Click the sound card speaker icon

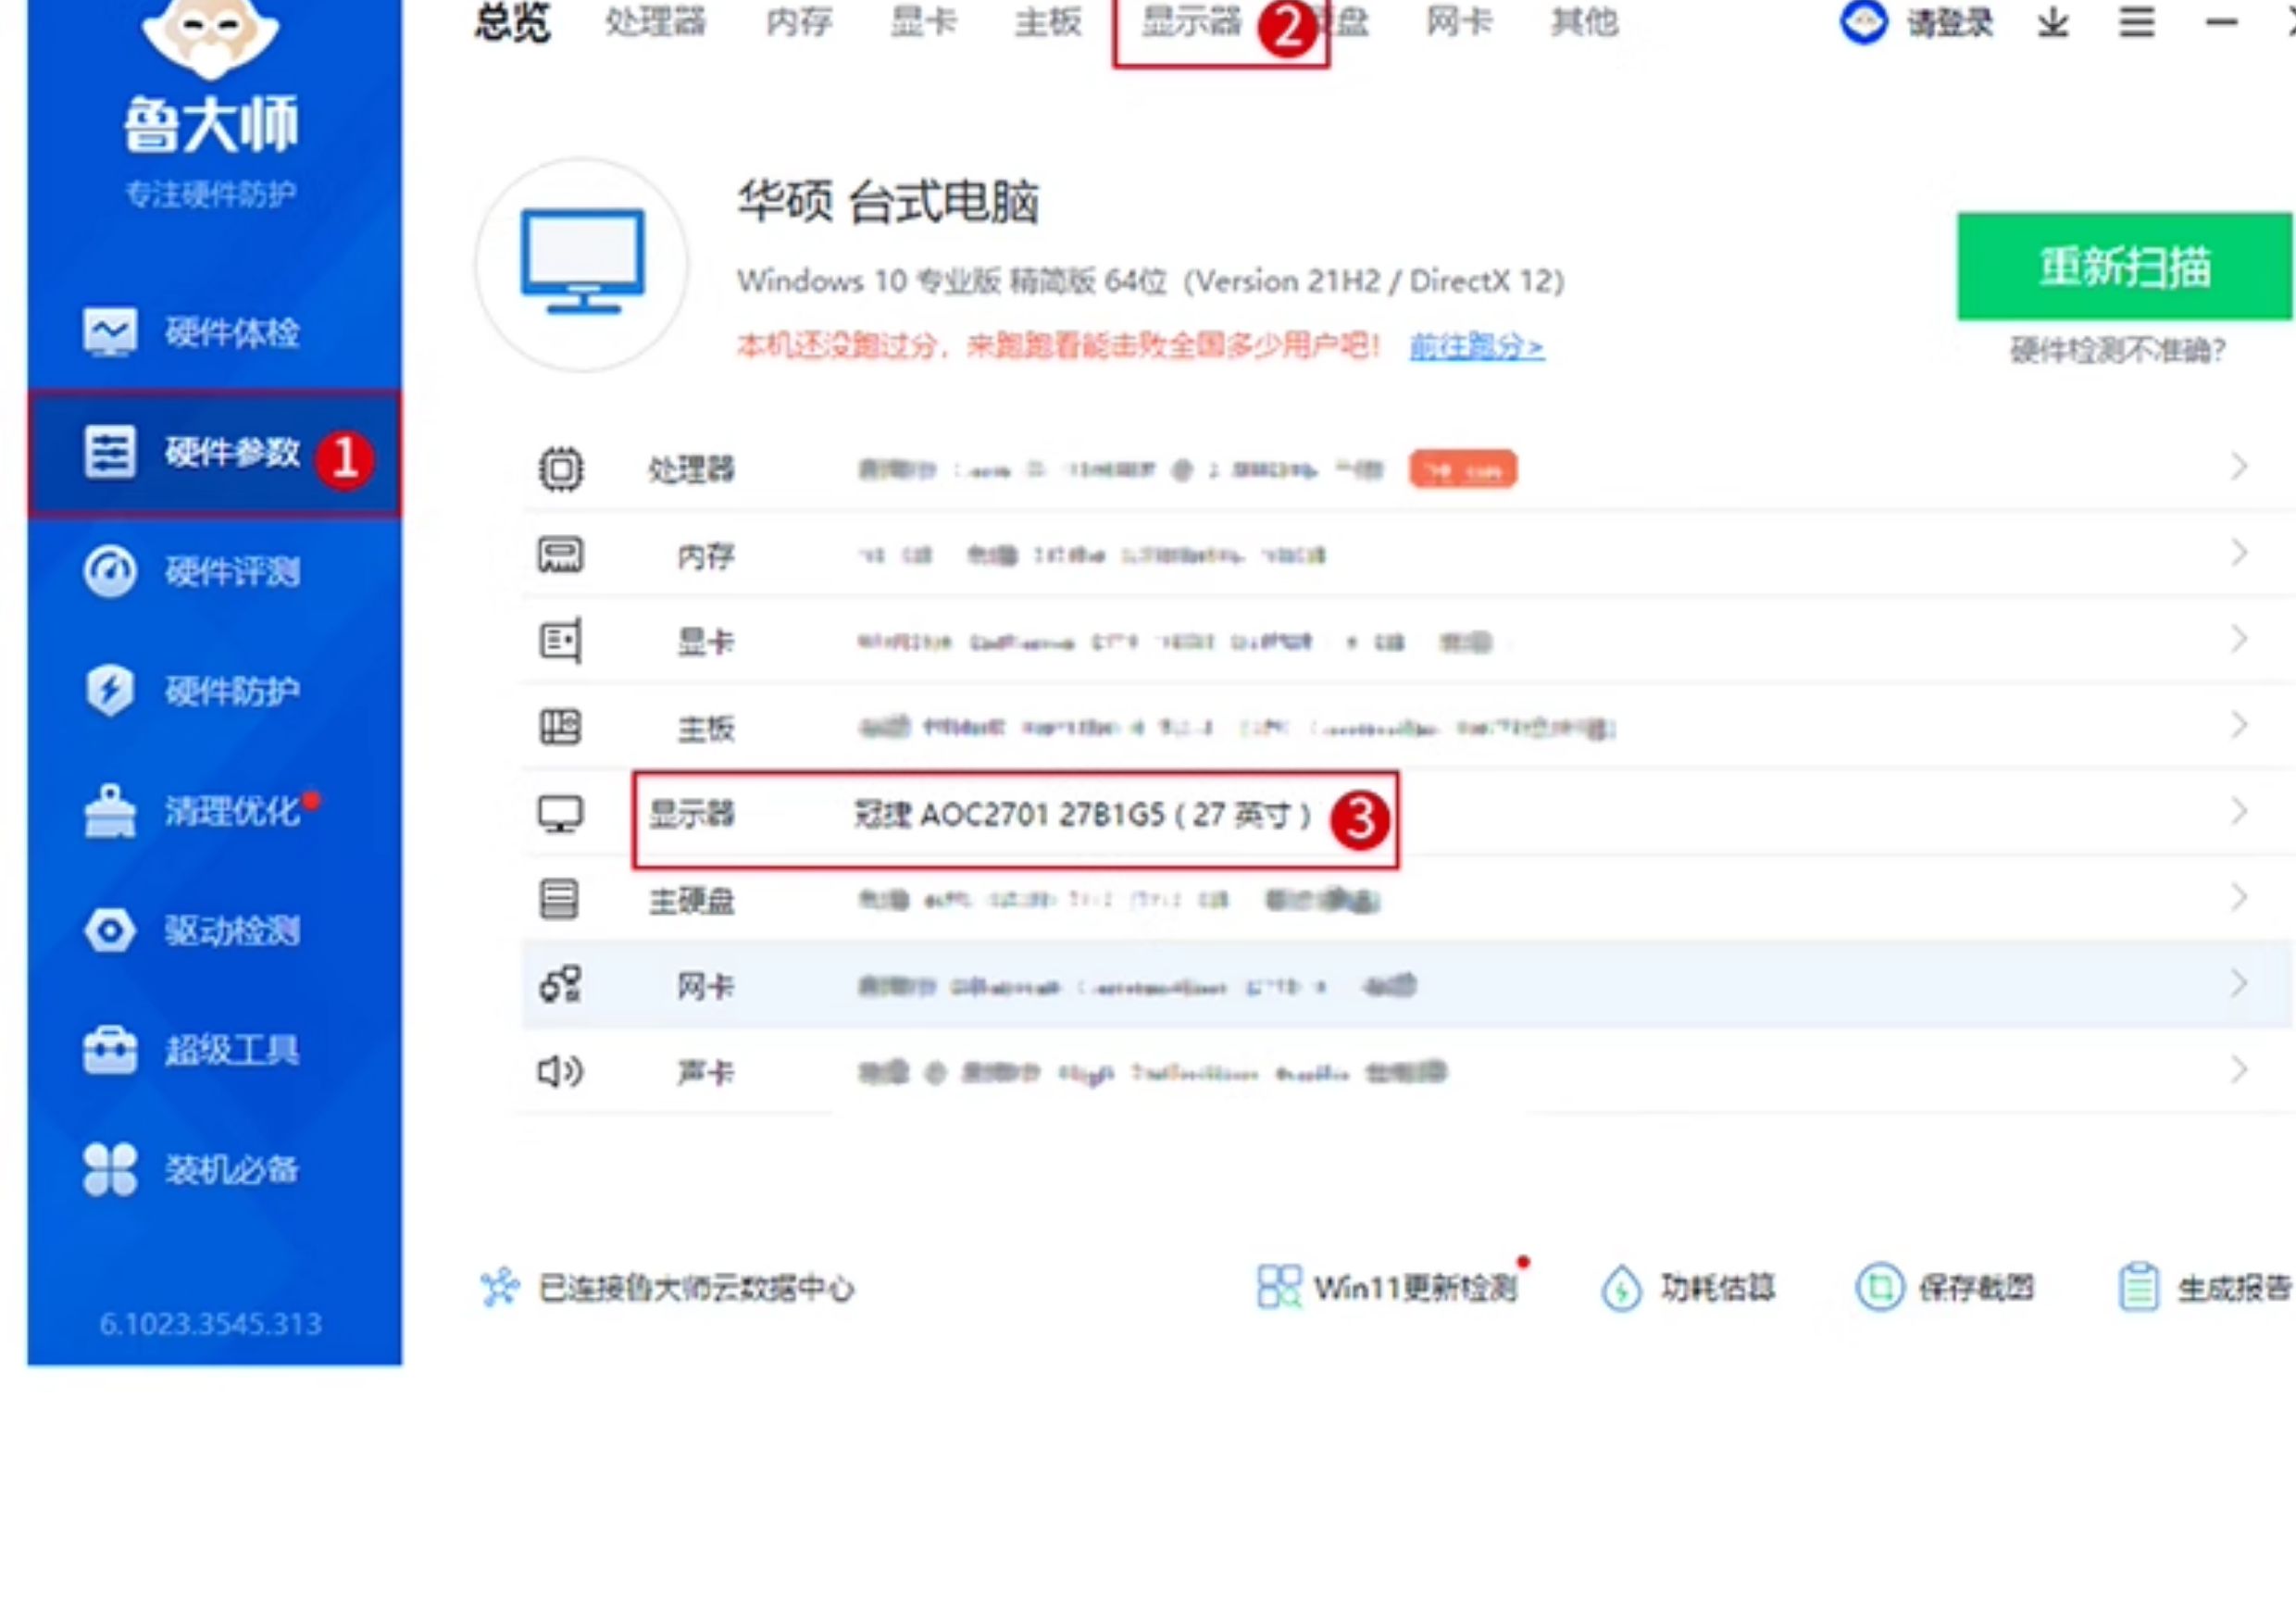point(561,1072)
